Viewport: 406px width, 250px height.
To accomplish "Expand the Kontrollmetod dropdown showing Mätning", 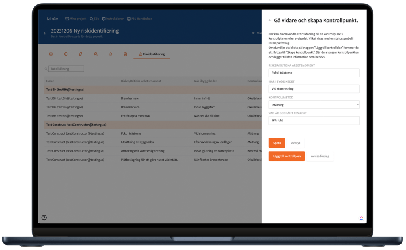I will [314, 105].
